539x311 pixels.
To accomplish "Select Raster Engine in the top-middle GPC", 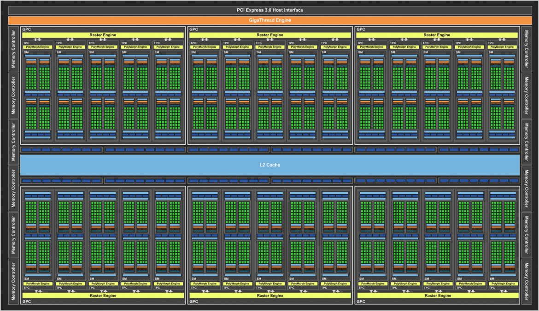I will 270,35.
